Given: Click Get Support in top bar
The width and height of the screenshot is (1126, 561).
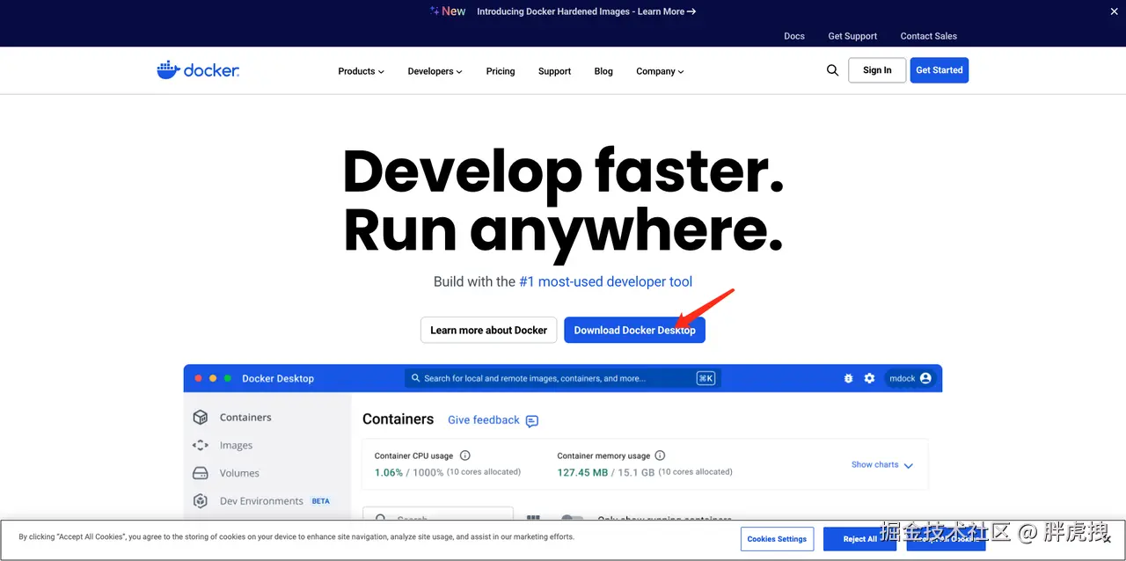Looking at the screenshot, I should tap(852, 36).
